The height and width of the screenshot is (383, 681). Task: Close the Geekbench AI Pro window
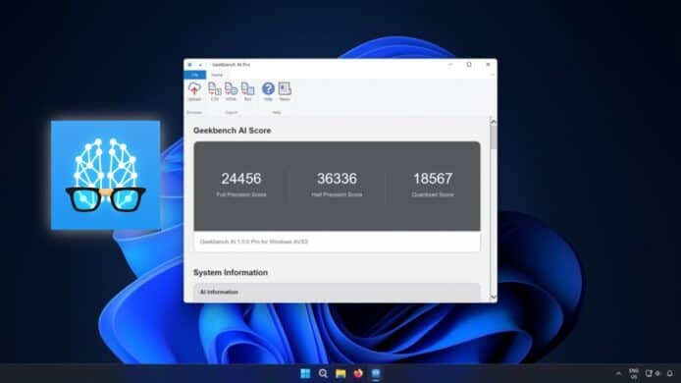[x=488, y=65]
